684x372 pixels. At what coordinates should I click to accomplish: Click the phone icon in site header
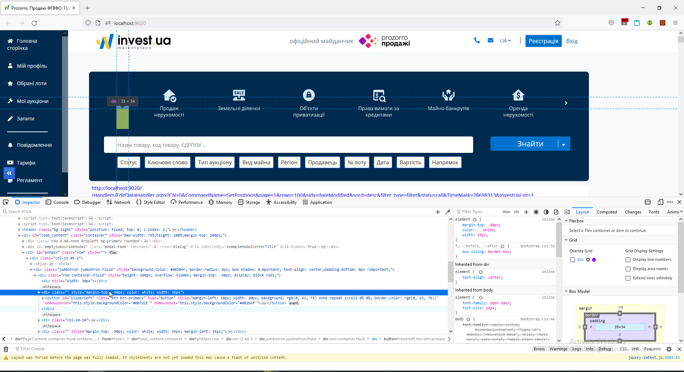pos(477,41)
